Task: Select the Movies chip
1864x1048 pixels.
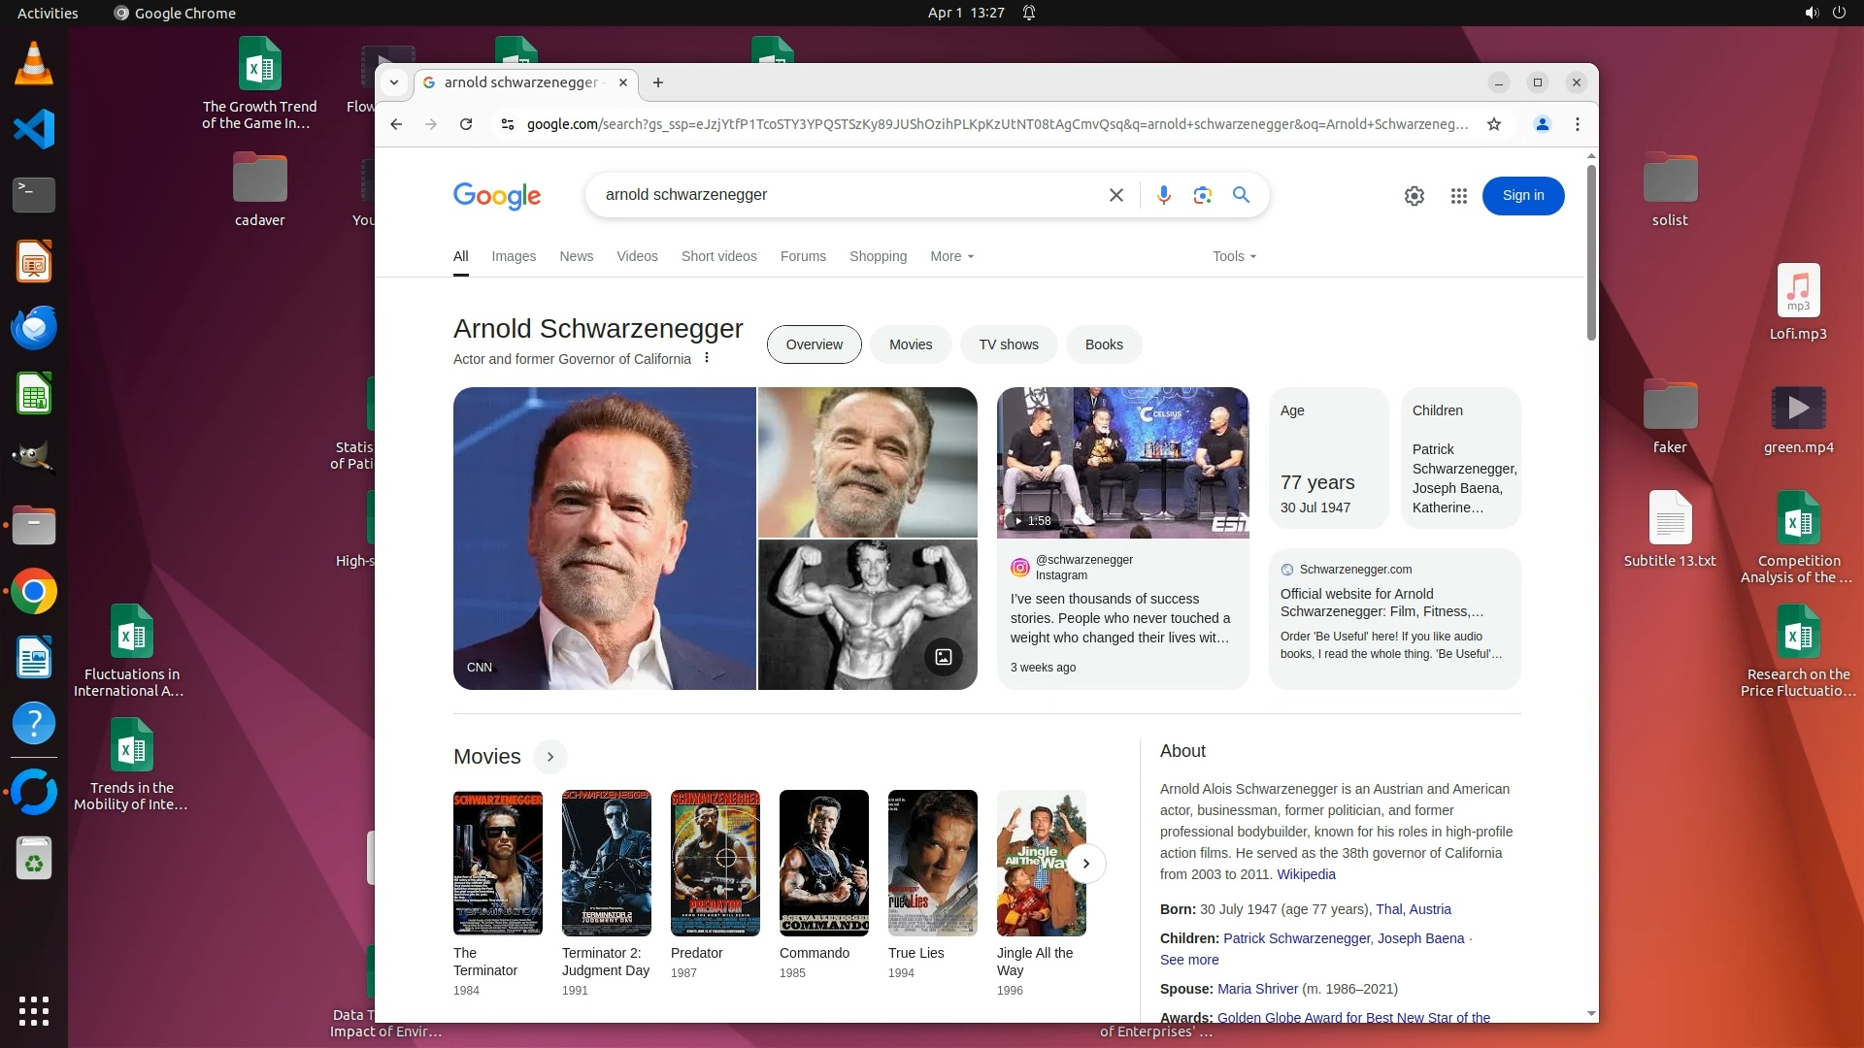Action: (x=910, y=344)
